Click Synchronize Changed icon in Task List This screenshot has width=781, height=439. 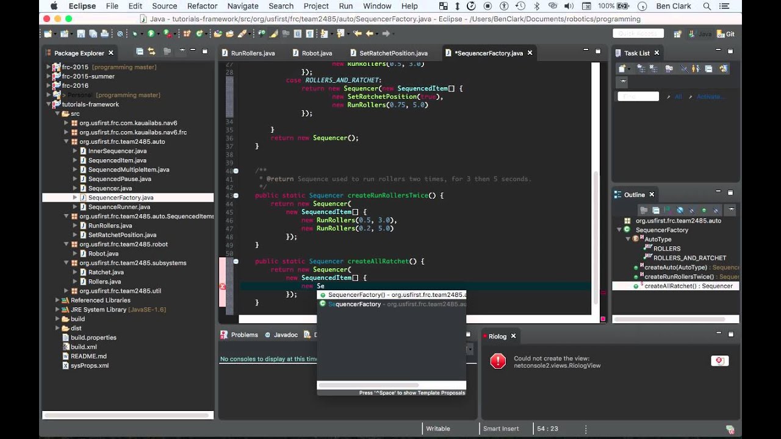[x=724, y=68]
